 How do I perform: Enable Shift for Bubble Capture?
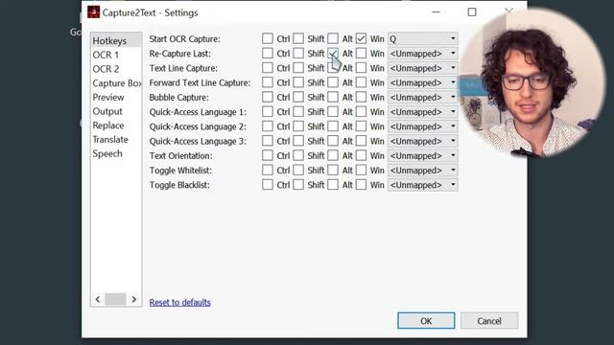pos(298,97)
